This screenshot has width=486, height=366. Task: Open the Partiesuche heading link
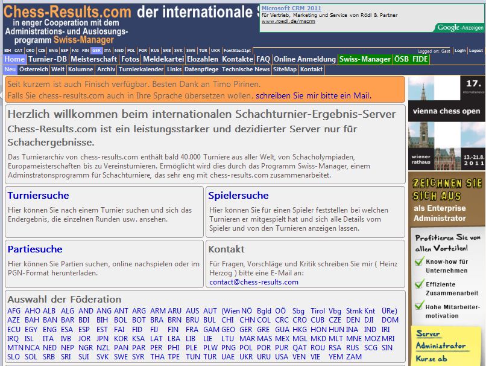point(35,249)
